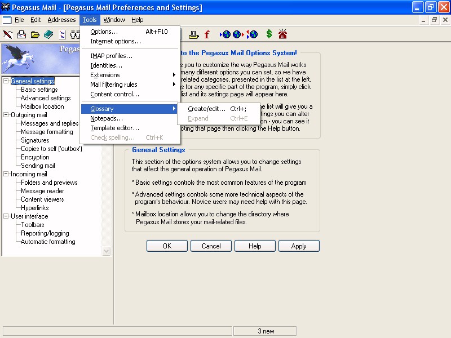The image size is (451, 338).
Task: Click the globe with blue arrow icon
Action: point(225,34)
